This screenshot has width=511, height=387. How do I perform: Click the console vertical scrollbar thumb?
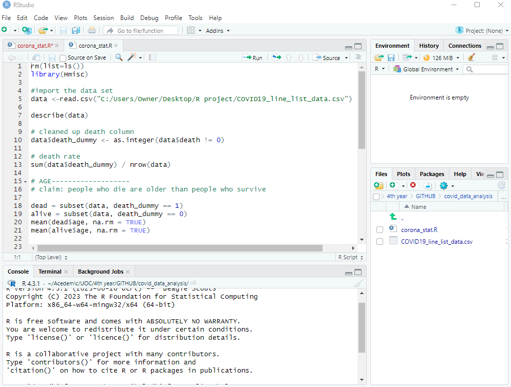coord(362,327)
